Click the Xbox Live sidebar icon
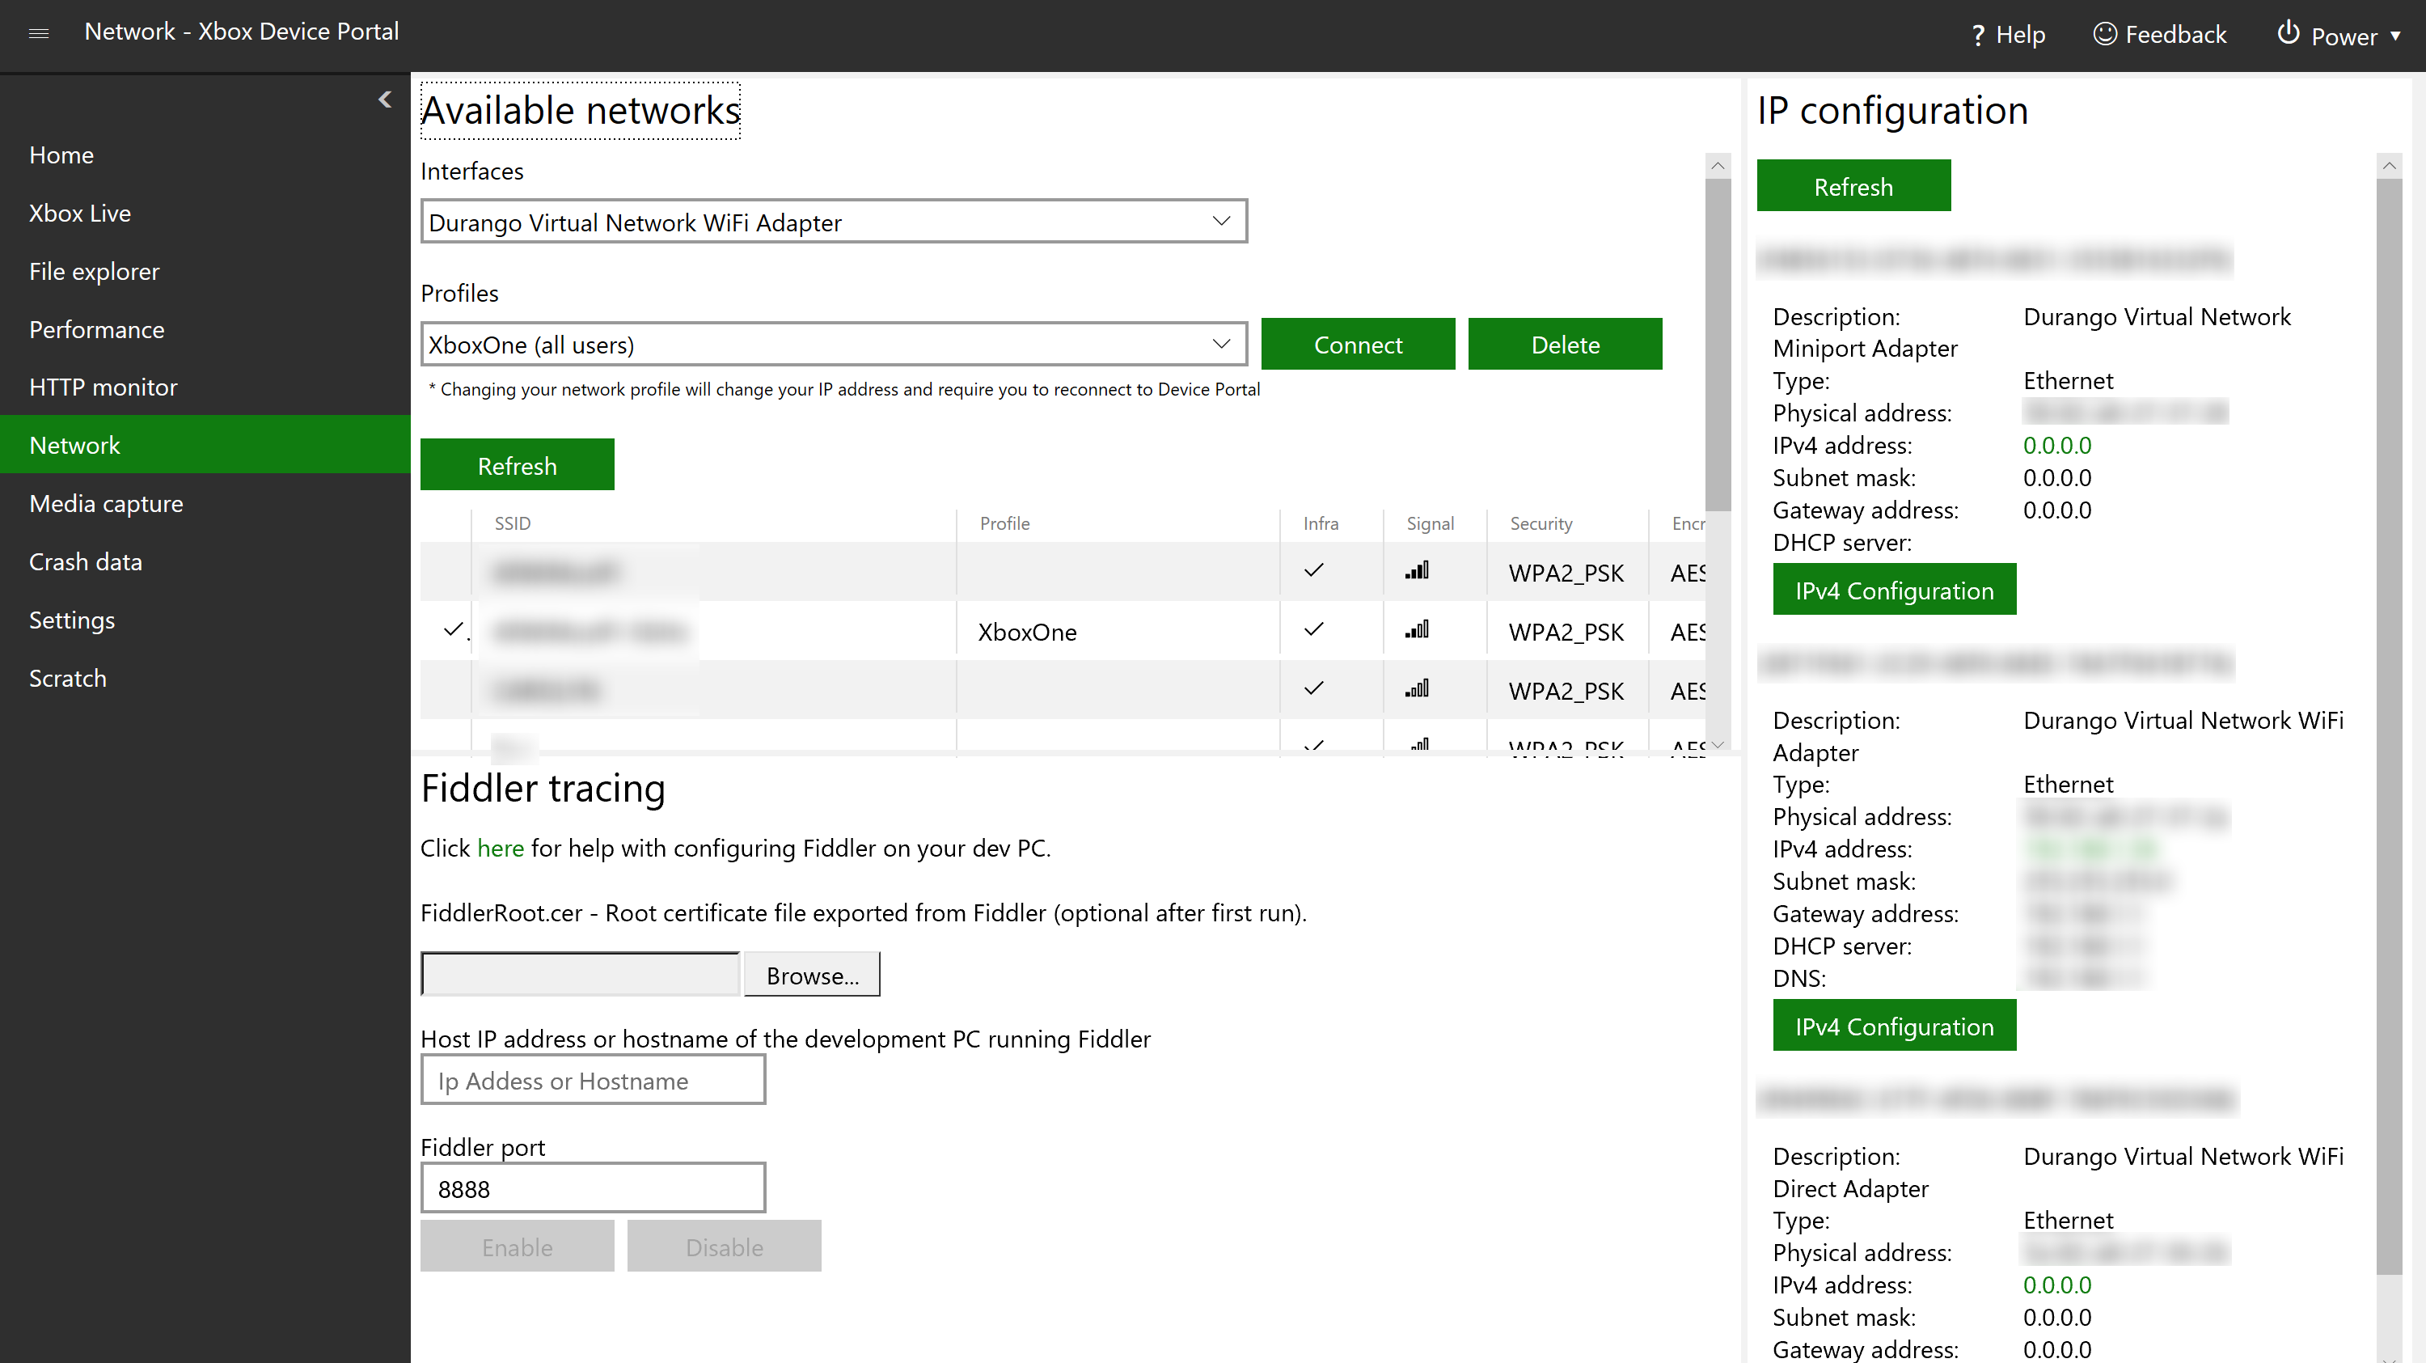Image resolution: width=2426 pixels, height=1363 pixels. [80, 212]
